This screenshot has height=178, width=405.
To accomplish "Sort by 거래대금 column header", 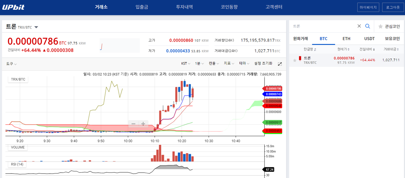I will point(391,49).
